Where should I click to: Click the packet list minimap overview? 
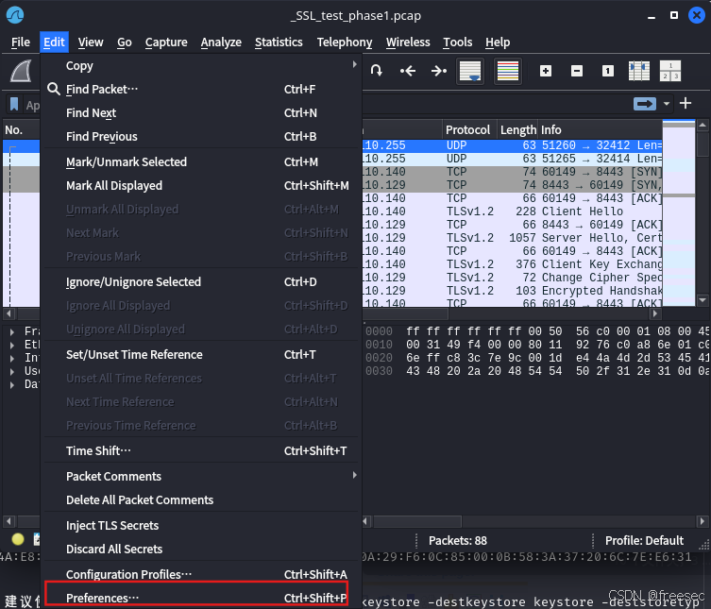pos(678,213)
